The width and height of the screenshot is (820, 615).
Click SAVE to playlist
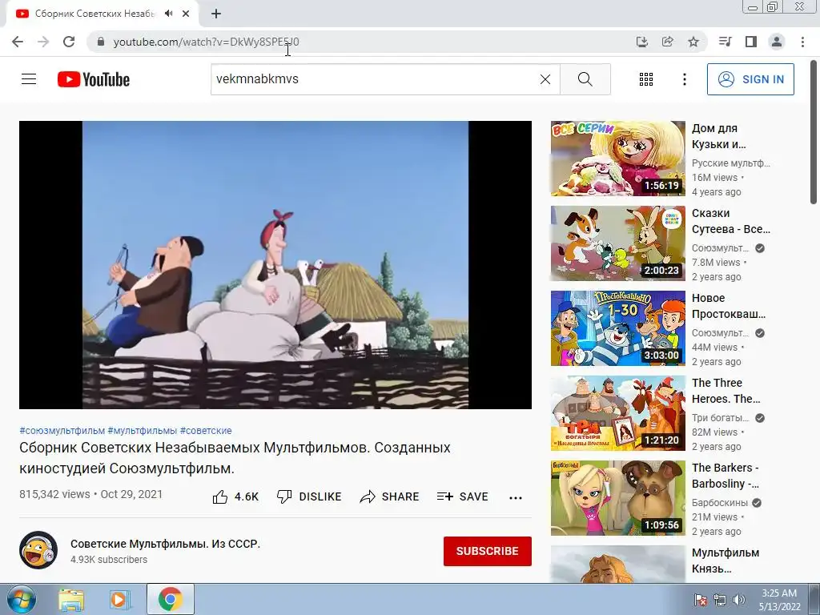[462, 496]
